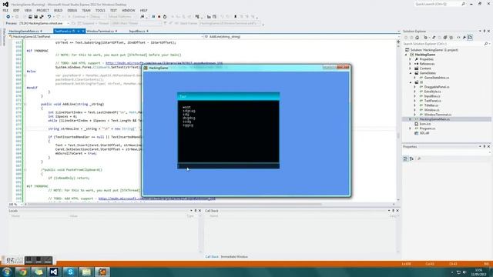Viewport: 493px width, 277px height.
Task: Open the FILE menu
Action: [x=5, y=10]
